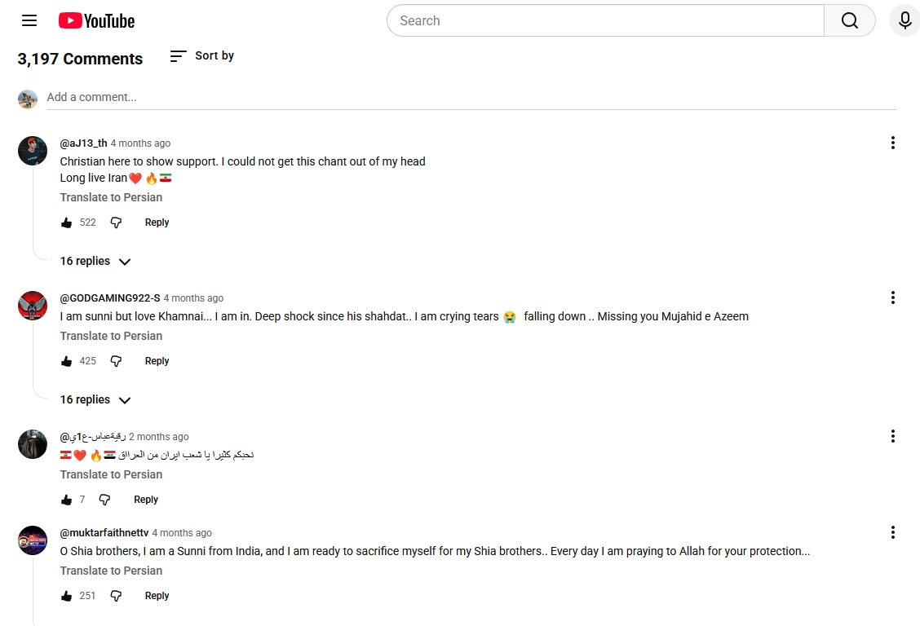Reply to the Arabic comment from Iraq
The width and height of the screenshot is (920, 626).
(x=145, y=500)
